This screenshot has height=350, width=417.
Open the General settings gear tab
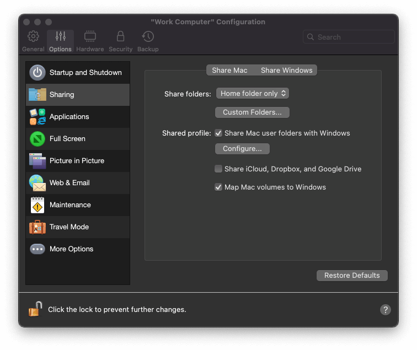33,41
